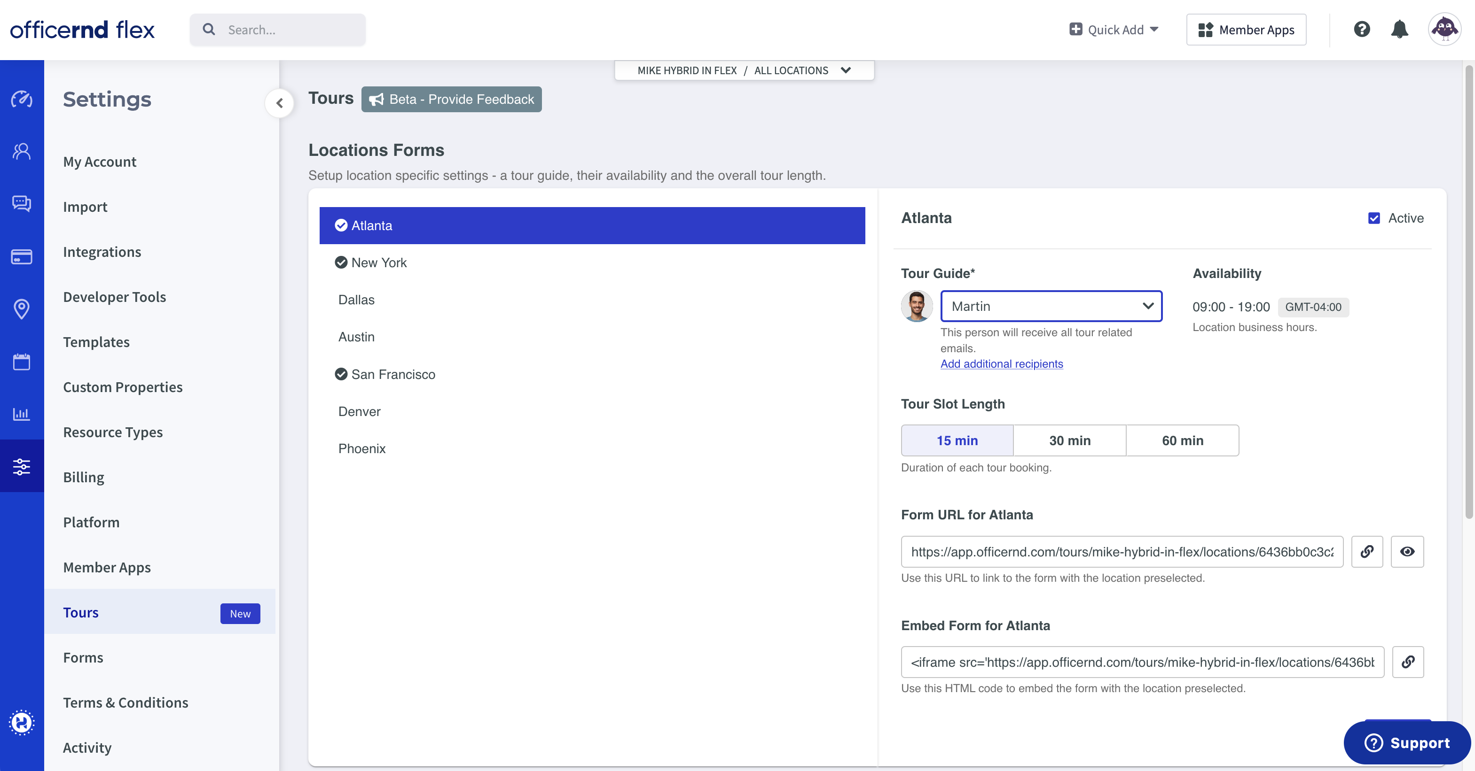1475x771 pixels.
Task: Click the page vertical scrollbar
Action: click(x=1469, y=292)
